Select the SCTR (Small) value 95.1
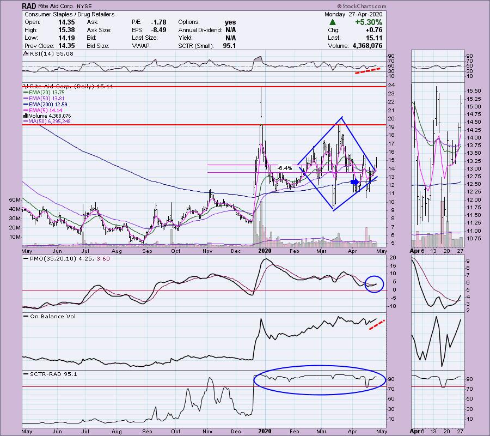This screenshot has width=490, height=436. (229, 46)
